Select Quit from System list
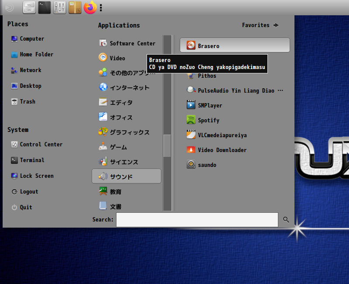 (x=22, y=208)
